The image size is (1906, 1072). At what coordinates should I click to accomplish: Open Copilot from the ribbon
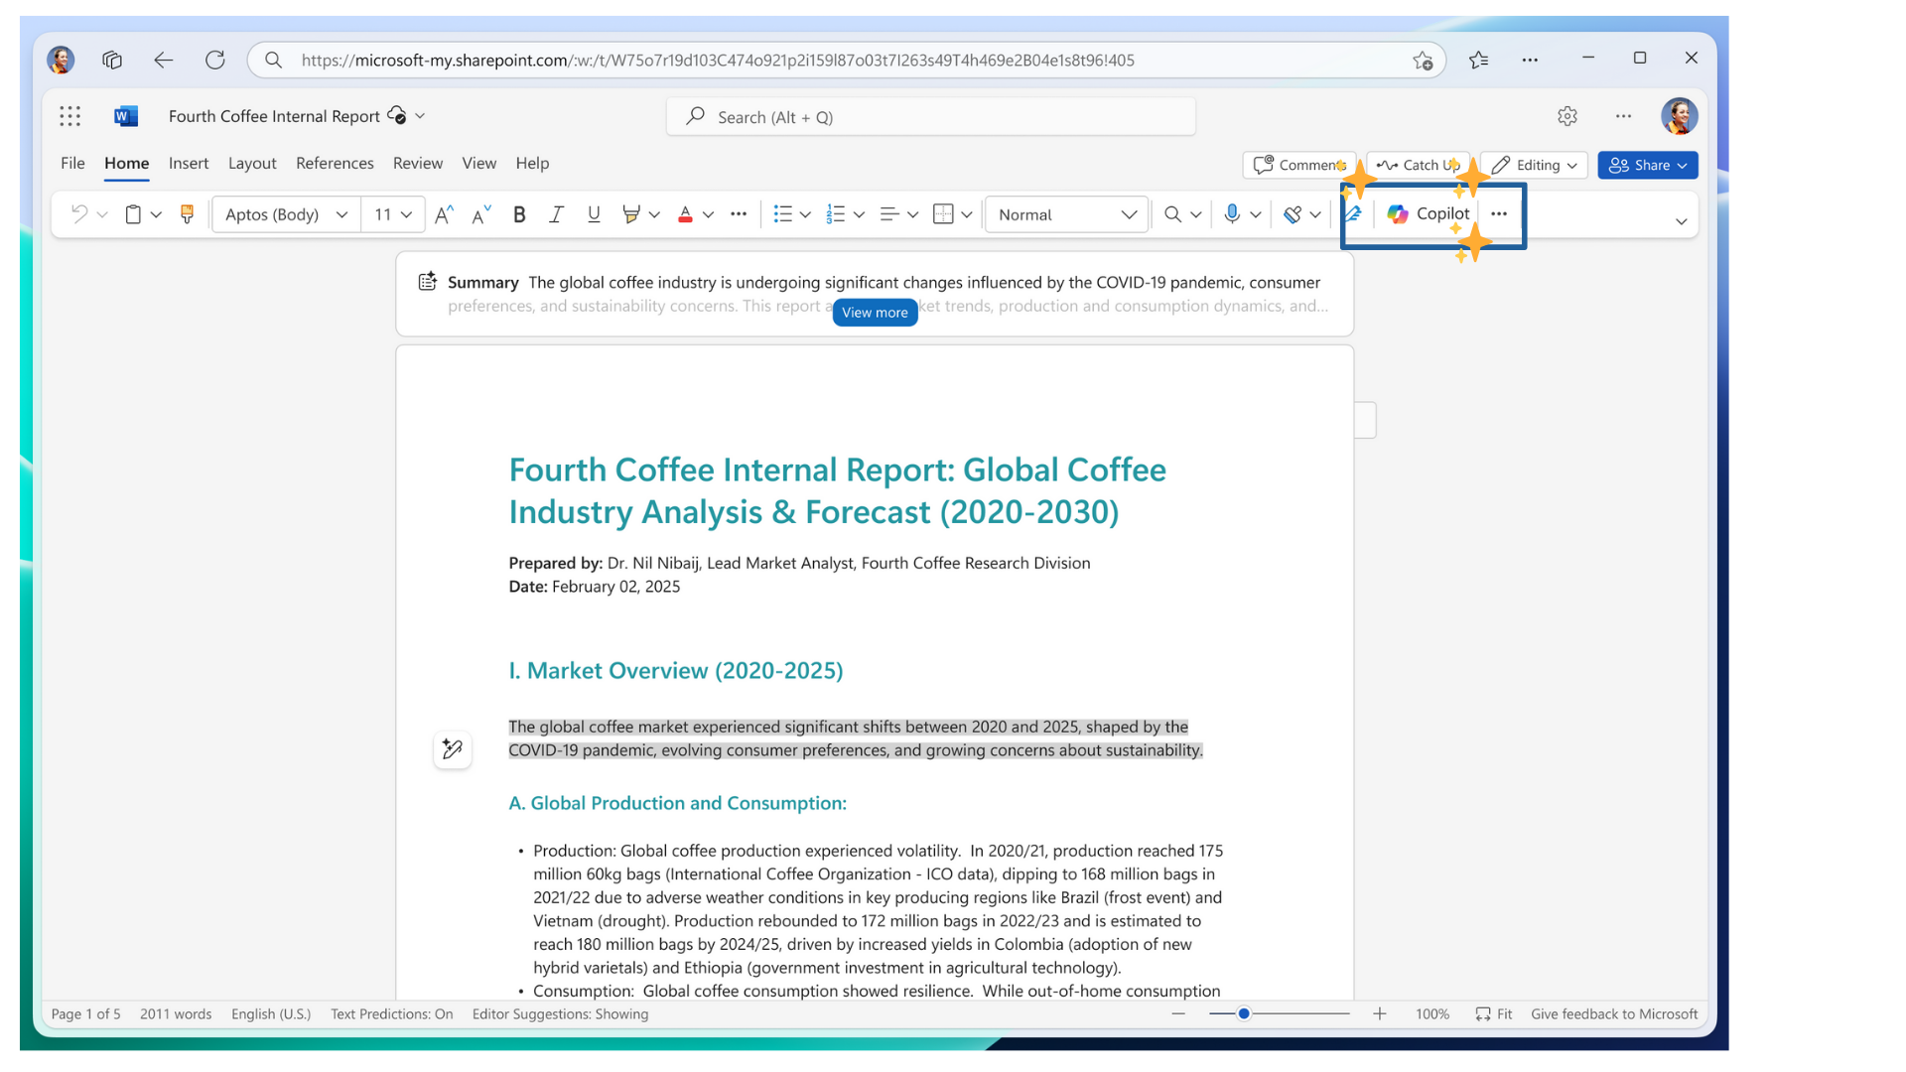click(1429, 214)
